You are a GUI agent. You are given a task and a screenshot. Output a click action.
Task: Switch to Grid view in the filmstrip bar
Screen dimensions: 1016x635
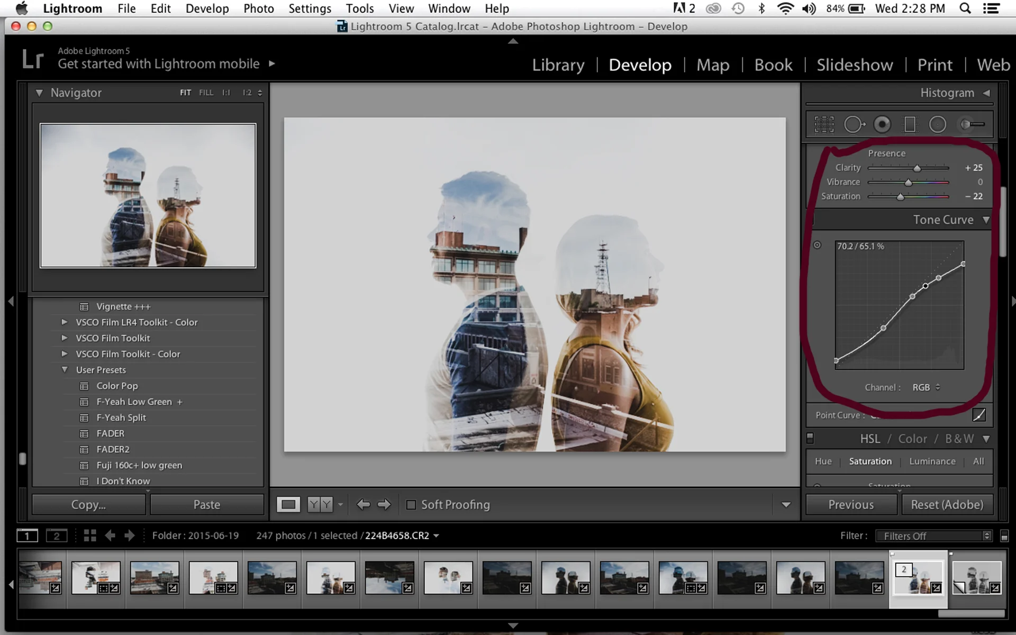pyautogui.click(x=90, y=536)
